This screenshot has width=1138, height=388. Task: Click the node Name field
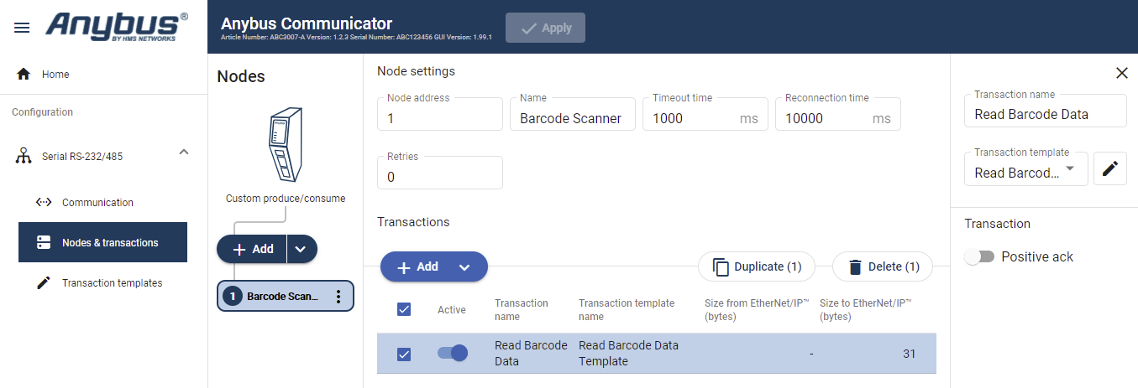click(573, 114)
